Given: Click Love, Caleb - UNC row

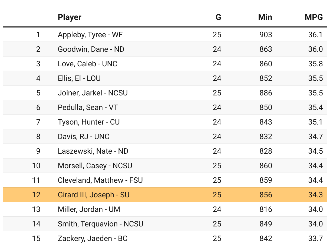Looking at the screenshot, I should (x=87, y=64).
